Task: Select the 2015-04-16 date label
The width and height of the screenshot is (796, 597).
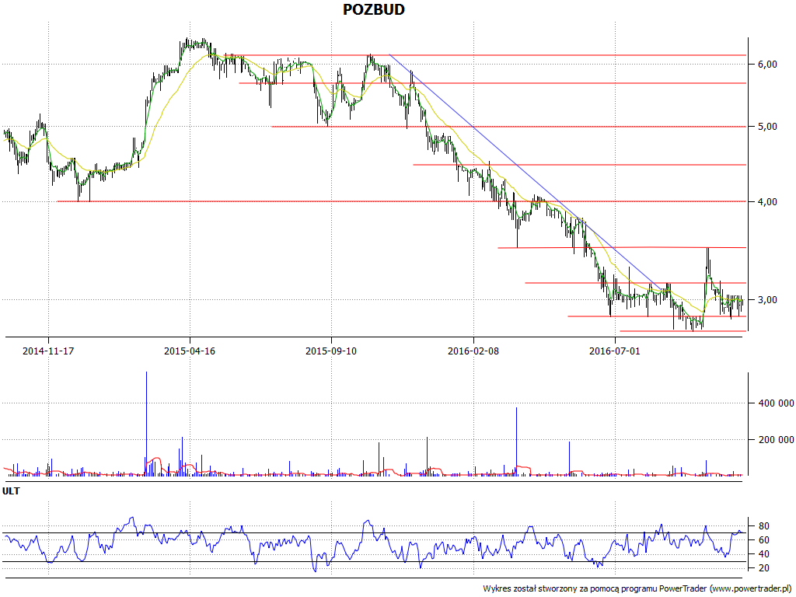Action: 190,351
